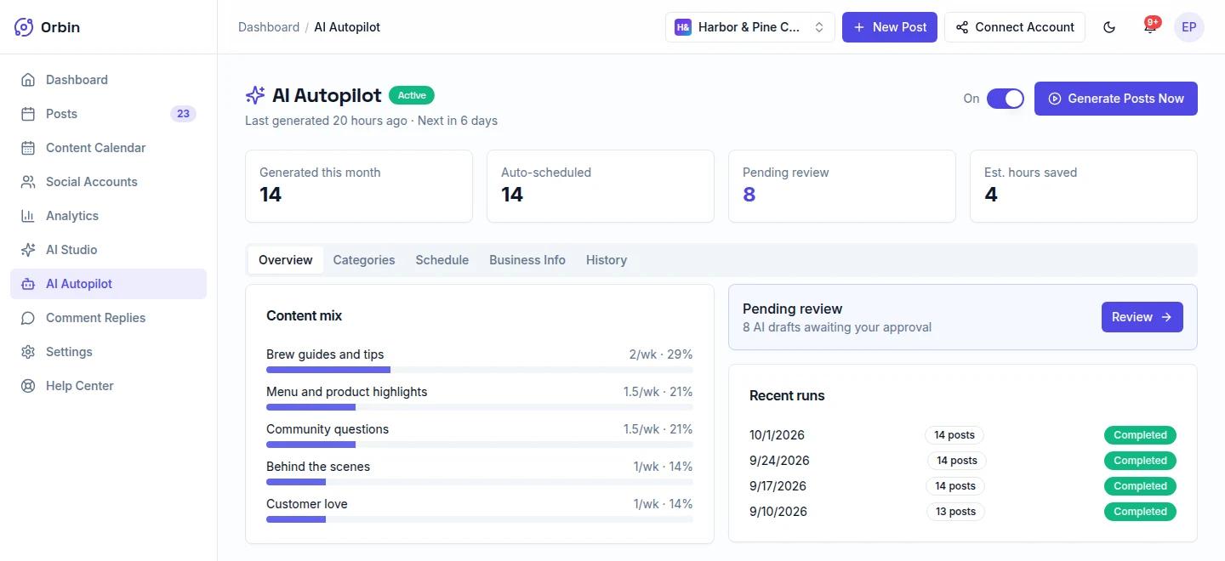This screenshot has height=561, width=1225.
Task: Click the Comment Replies speech bubble icon
Action: [28, 318]
